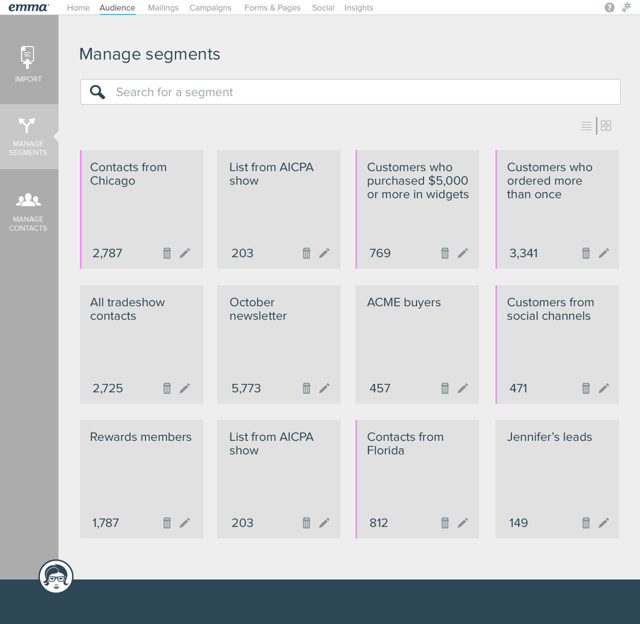
Task: Click the emma logo link
Action: (x=28, y=8)
